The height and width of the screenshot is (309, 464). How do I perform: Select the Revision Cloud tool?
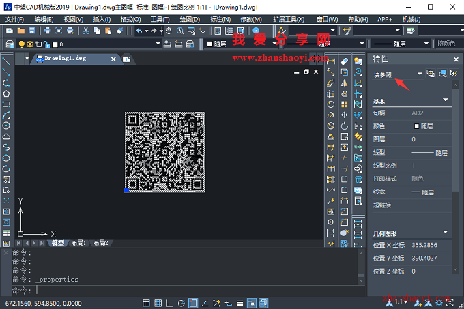click(6, 136)
